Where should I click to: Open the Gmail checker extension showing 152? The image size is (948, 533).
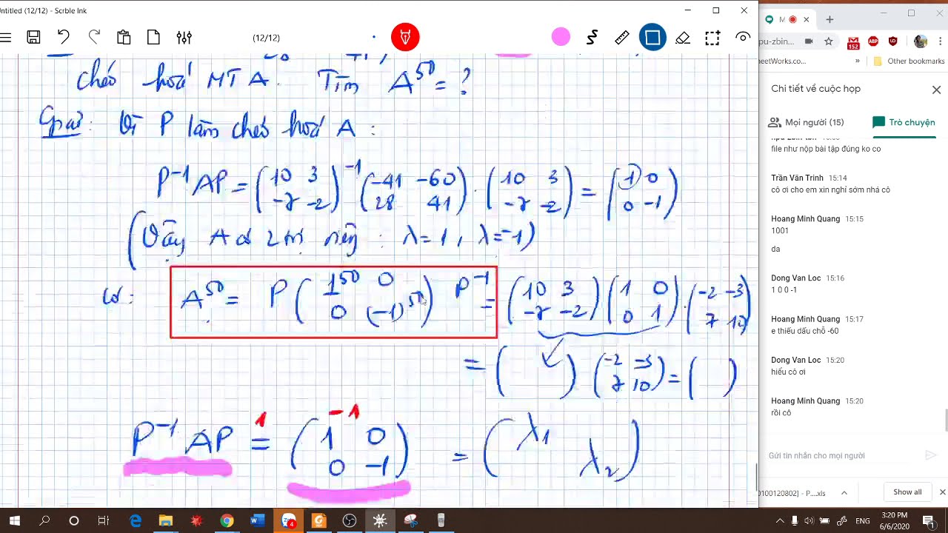click(x=853, y=42)
